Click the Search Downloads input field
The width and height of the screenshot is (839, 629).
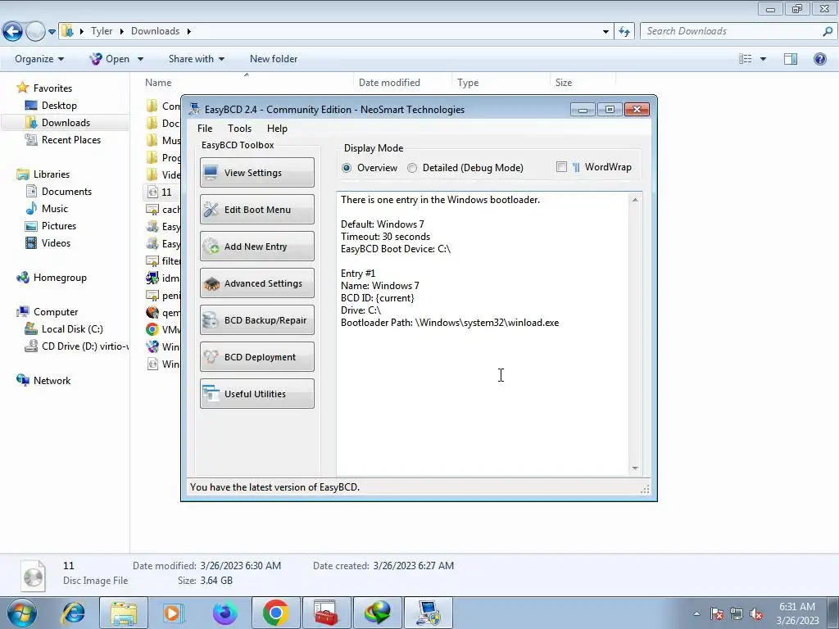(732, 31)
